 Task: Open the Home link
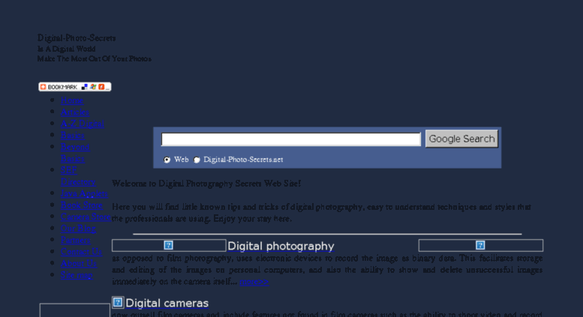[x=72, y=100]
